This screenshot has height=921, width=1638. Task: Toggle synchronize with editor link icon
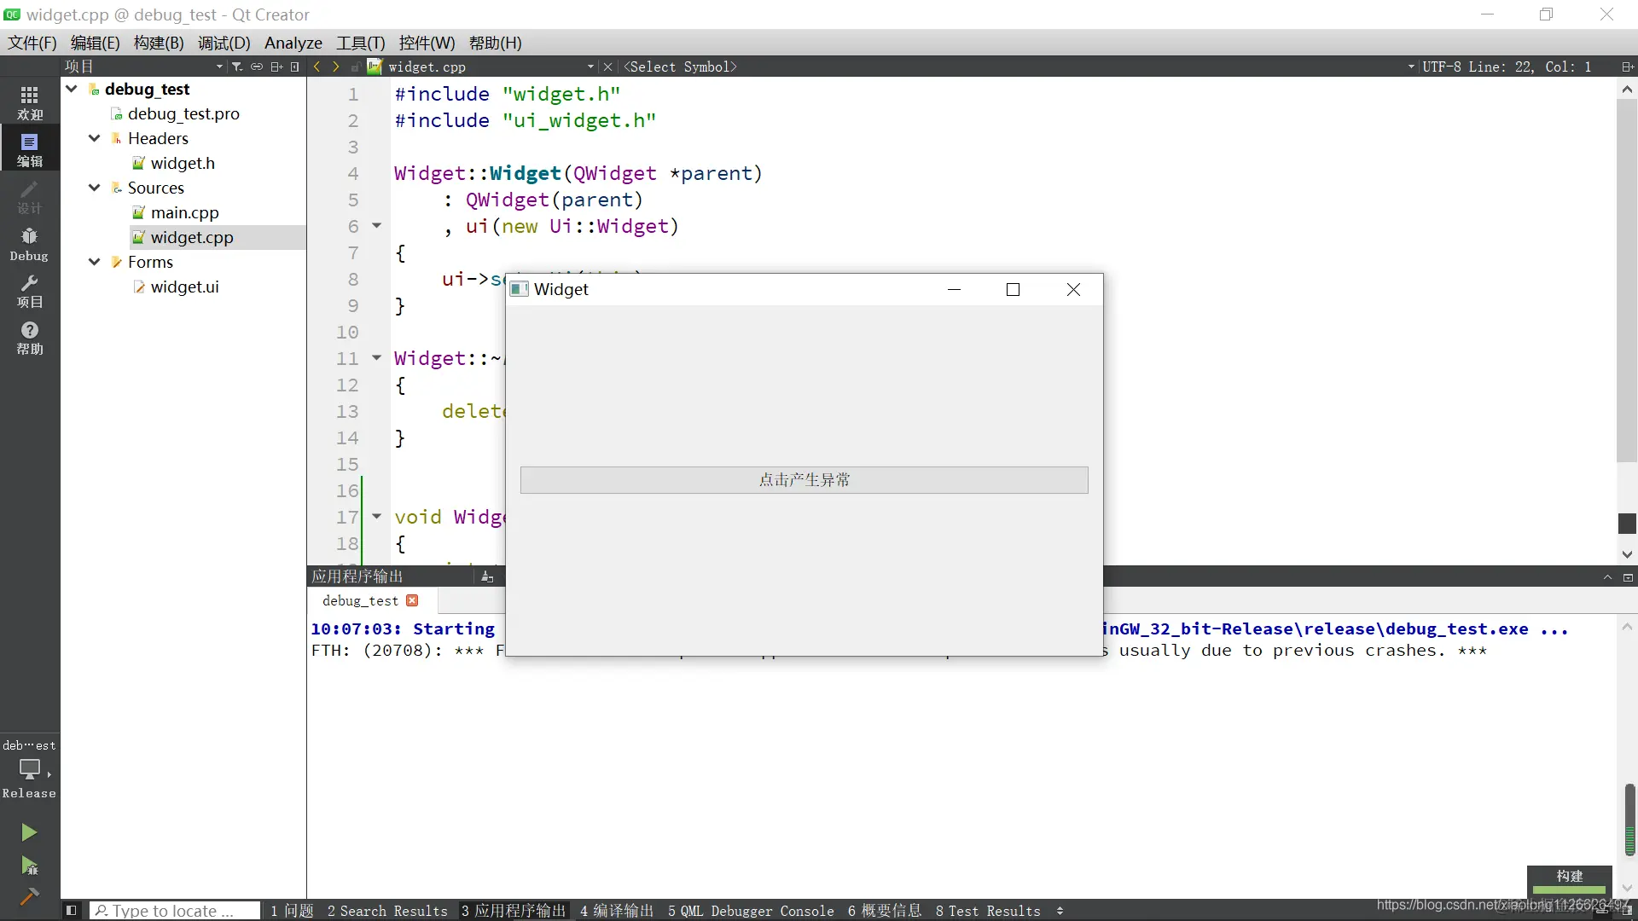[257, 67]
